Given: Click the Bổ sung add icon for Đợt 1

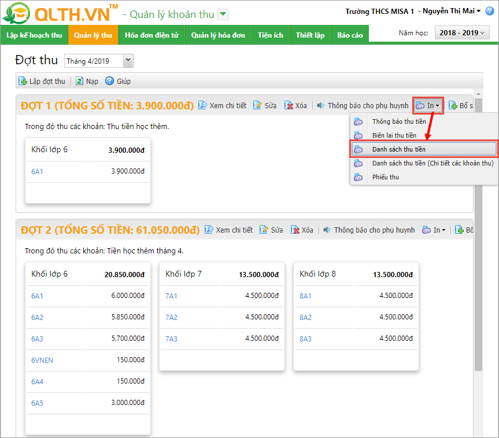Looking at the screenshot, I should click(x=453, y=105).
